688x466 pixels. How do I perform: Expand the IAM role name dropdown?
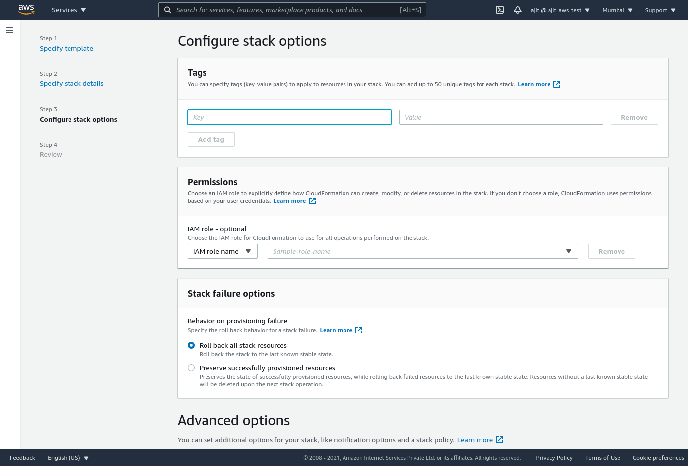pyautogui.click(x=222, y=251)
